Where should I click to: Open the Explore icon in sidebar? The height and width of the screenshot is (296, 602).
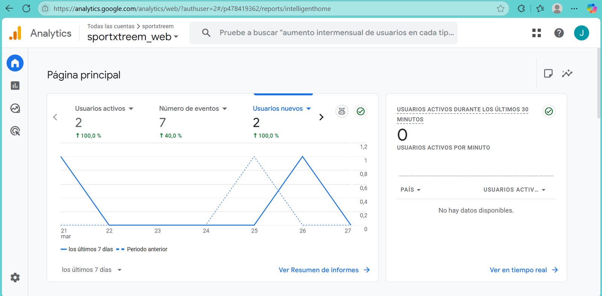coord(15,108)
